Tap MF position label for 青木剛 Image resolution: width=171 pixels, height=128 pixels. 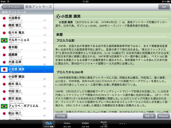(x=45, y=50)
